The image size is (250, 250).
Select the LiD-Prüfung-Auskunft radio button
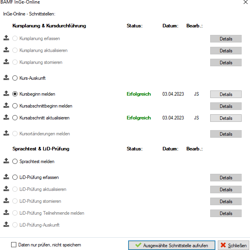[x=15, y=225]
